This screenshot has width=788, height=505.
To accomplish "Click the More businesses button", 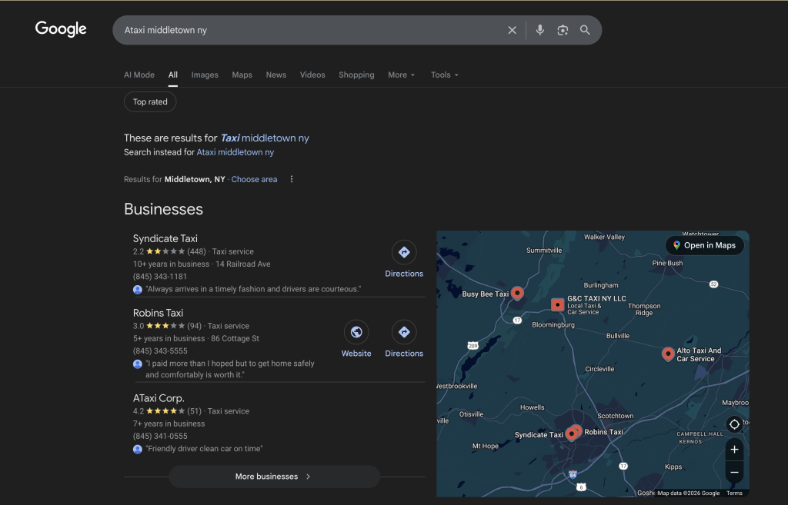I will click(274, 477).
